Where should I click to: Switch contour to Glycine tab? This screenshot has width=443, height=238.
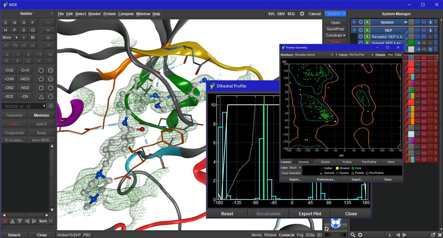coord(325,162)
